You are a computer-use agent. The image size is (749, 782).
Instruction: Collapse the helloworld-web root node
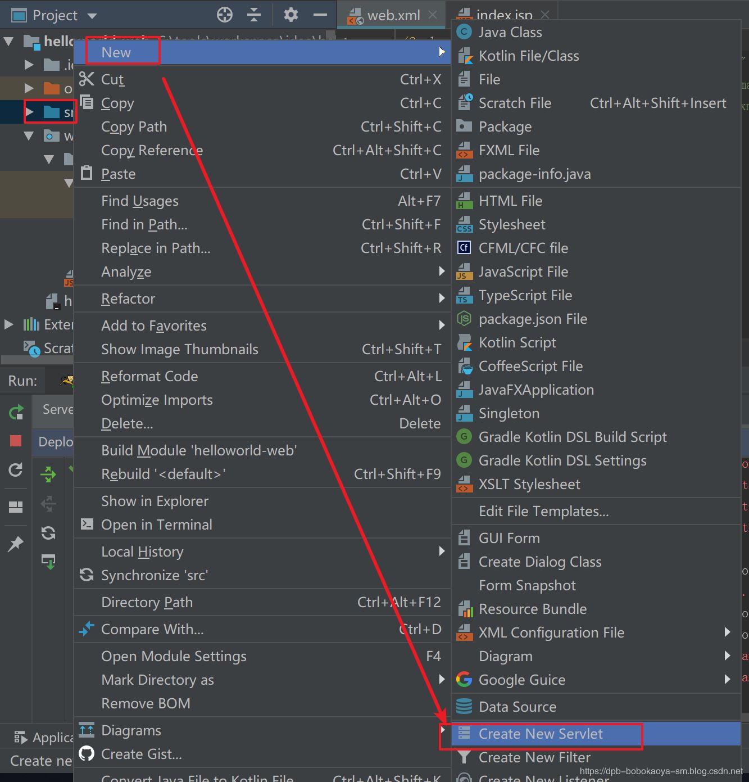coord(8,41)
